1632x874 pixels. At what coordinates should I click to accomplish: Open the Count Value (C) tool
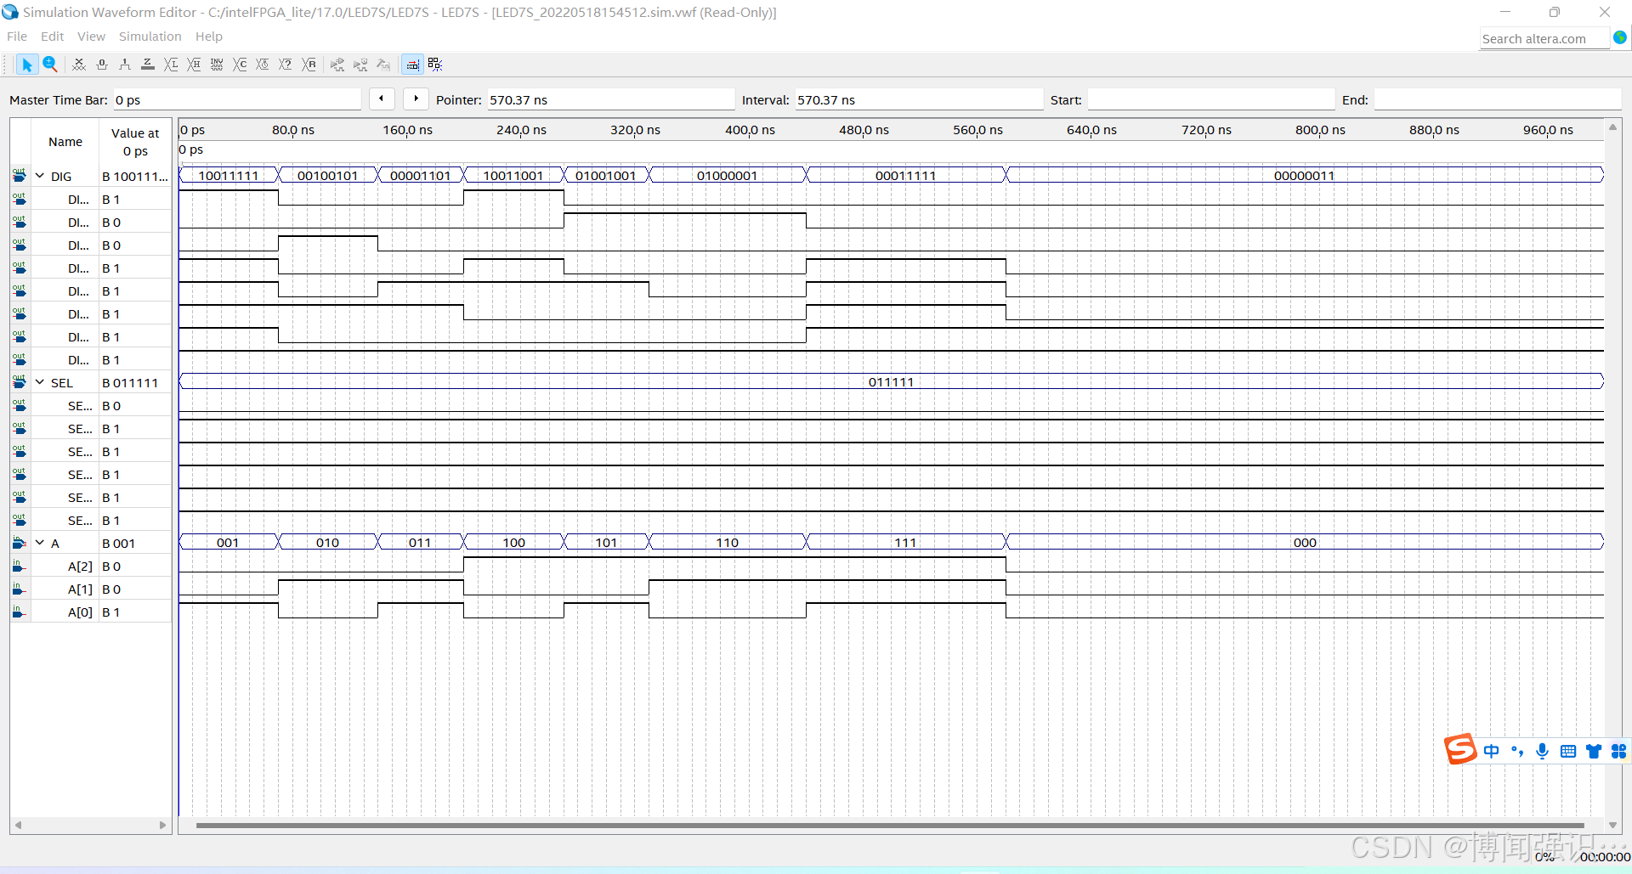pyautogui.click(x=240, y=65)
